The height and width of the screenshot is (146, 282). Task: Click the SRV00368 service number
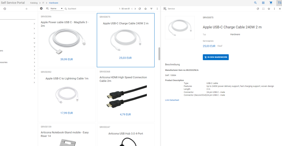105,72
